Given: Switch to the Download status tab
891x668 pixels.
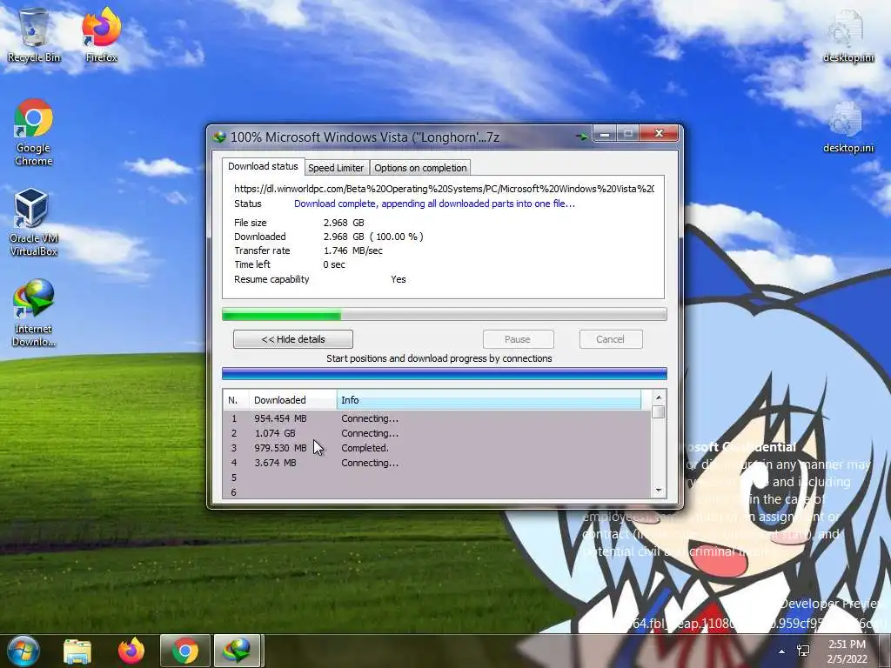Looking at the screenshot, I should click(263, 166).
